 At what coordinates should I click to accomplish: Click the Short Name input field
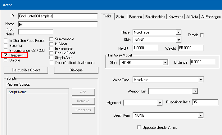pos(35,32)
